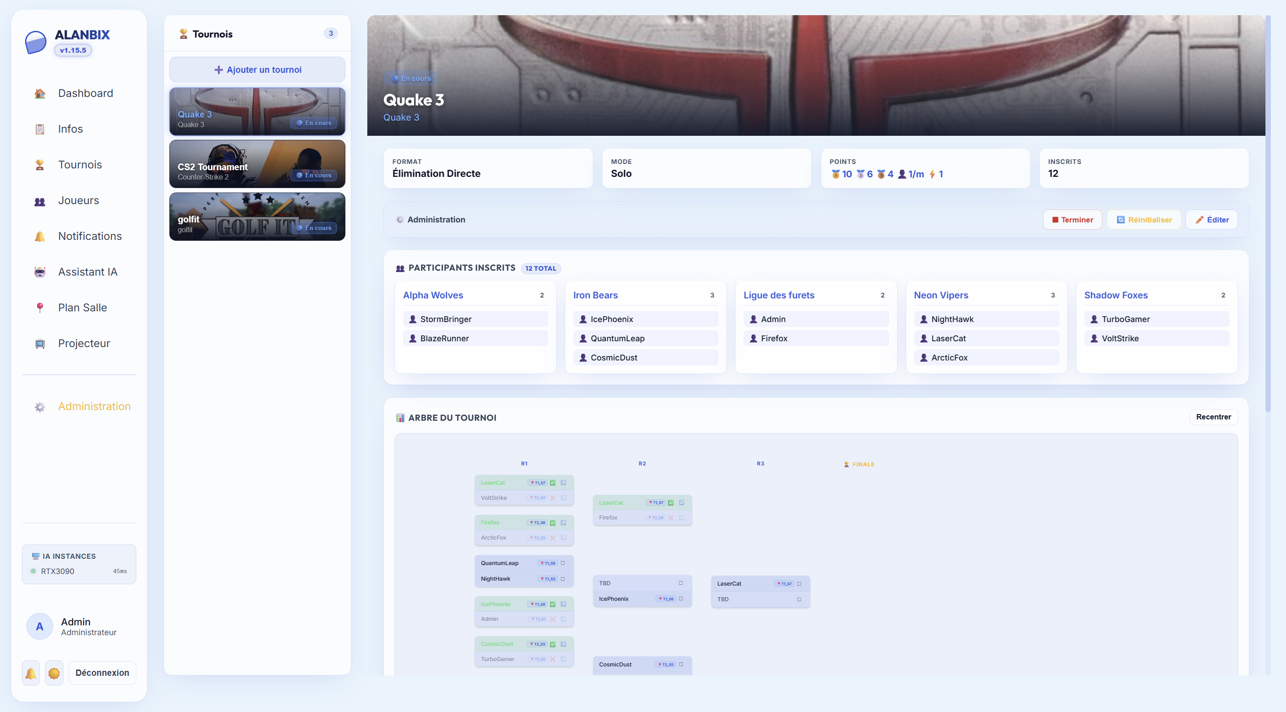This screenshot has width=1286, height=712.
Task: Check the box on TBD above IcePhoenix
Action: [681, 583]
